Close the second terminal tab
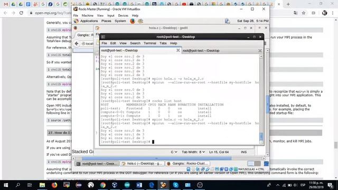 point(260,51)
